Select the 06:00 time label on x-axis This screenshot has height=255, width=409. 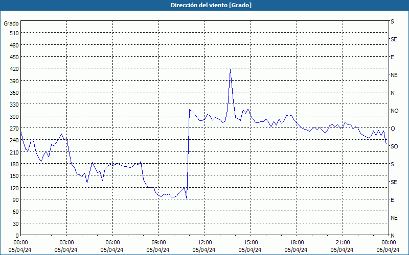112,243
